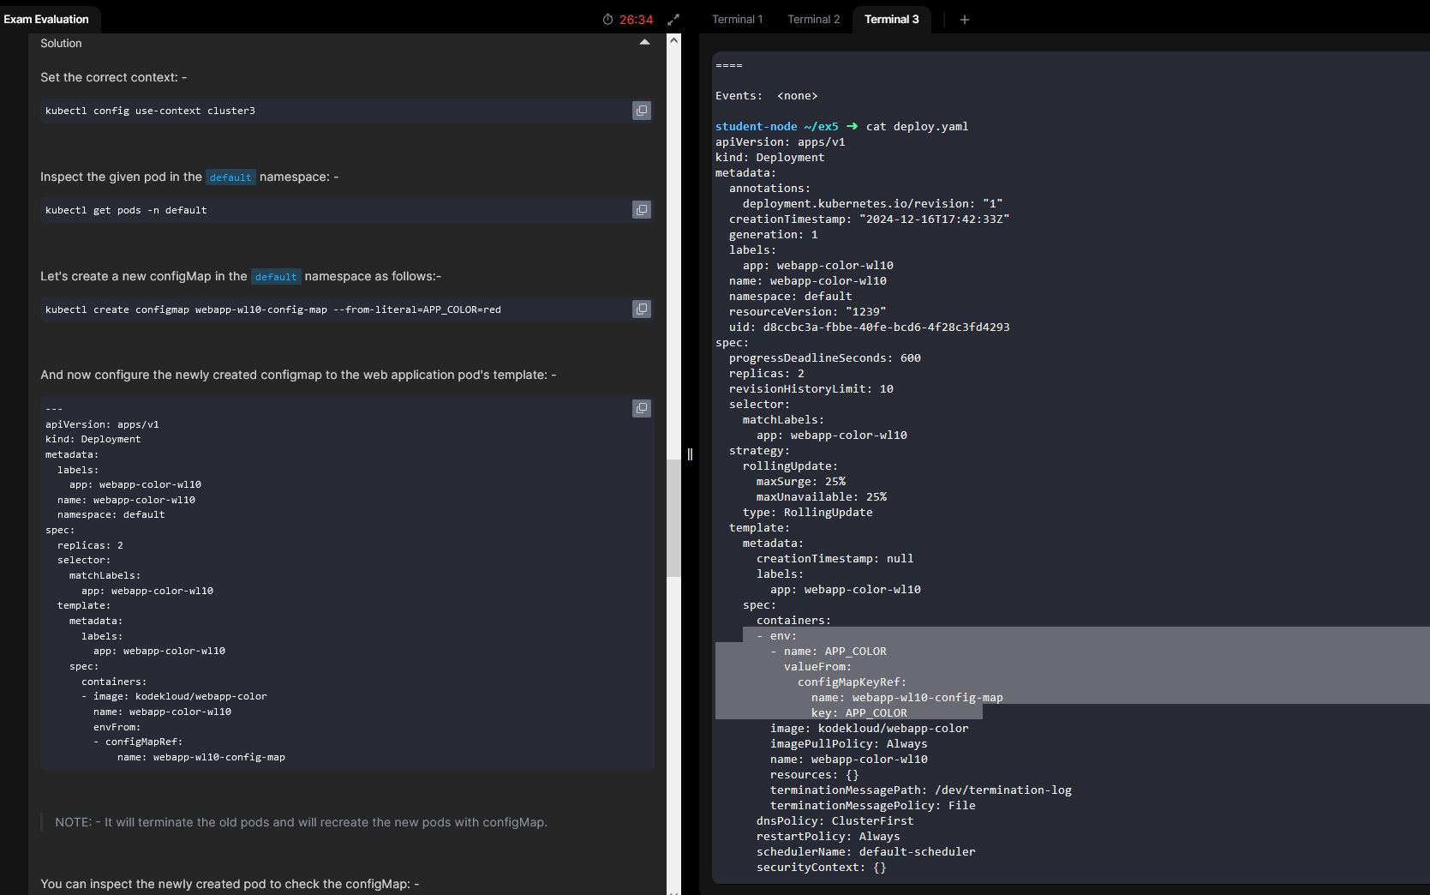
Task: Click the solution panel scrollbar thumb
Action: click(673, 518)
